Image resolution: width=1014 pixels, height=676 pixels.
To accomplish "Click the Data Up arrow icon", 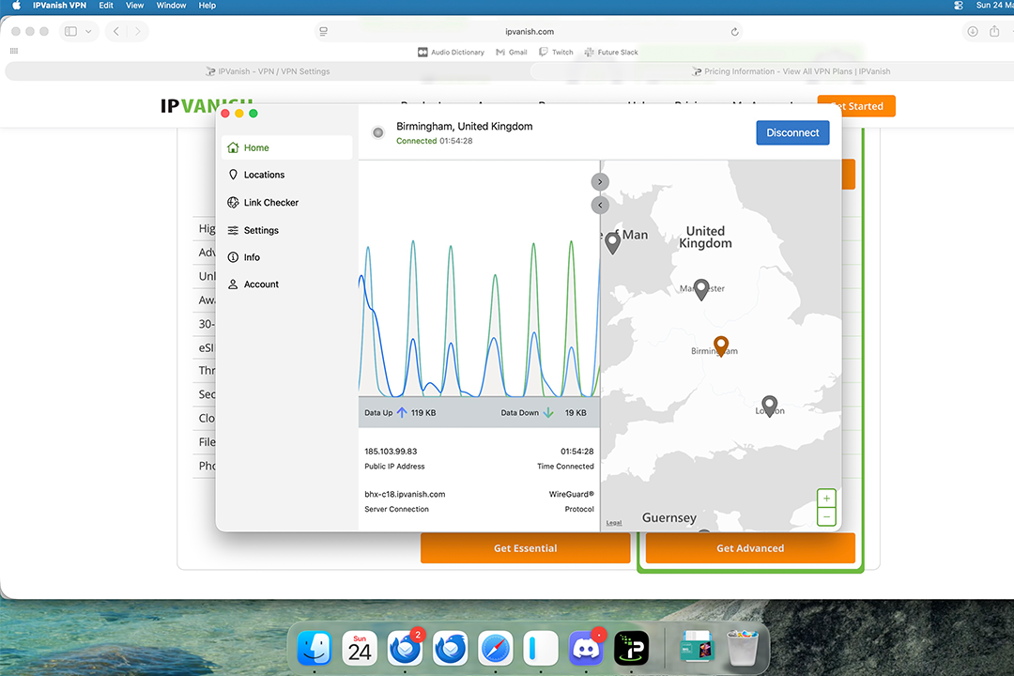I will coord(402,413).
